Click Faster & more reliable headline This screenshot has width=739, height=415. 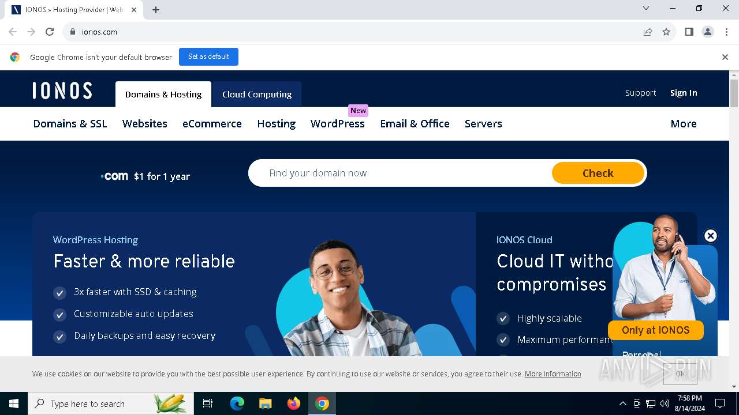144,261
